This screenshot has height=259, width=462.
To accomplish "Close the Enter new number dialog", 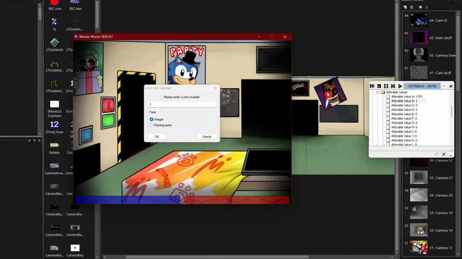I will [216, 88].
